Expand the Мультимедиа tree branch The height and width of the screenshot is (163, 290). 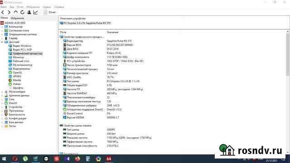(x=2, y=92)
